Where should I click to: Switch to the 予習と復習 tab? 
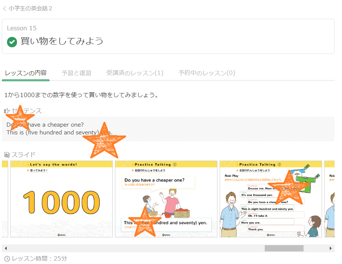(x=76, y=73)
